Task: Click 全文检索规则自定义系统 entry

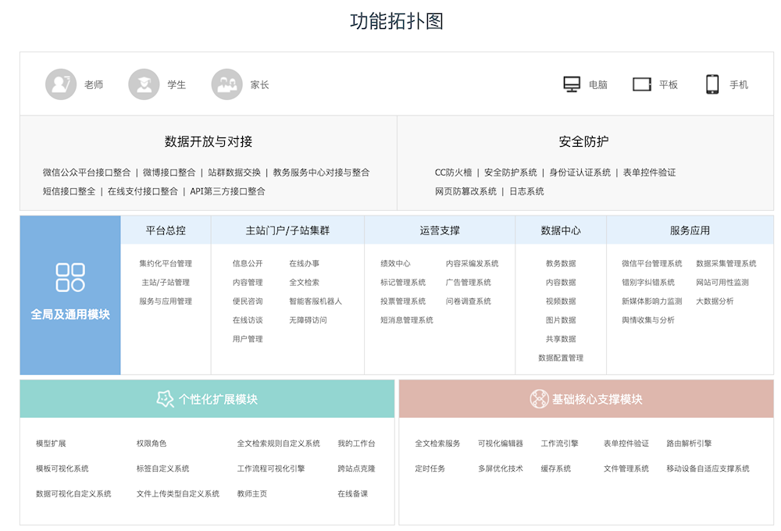Action: click(279, 444)
